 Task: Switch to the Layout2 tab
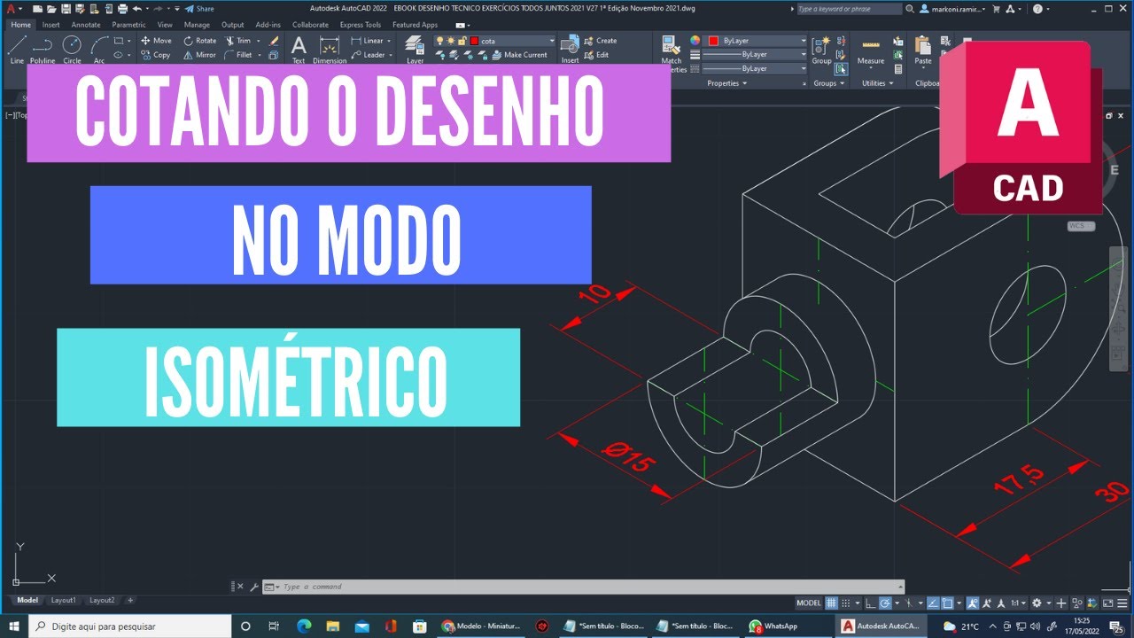pyautogui.click(x=102, y=600)
